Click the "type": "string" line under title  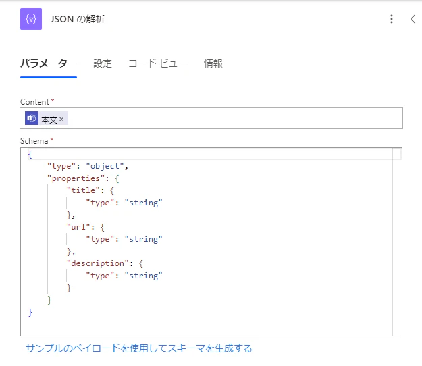[x=124, y=203]
